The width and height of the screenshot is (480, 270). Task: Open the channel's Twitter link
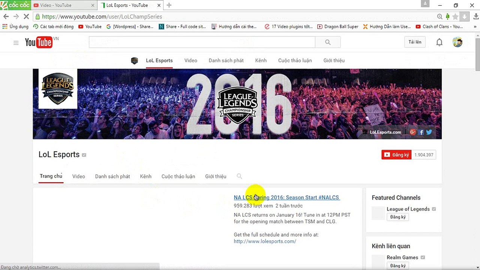[429, 132]
